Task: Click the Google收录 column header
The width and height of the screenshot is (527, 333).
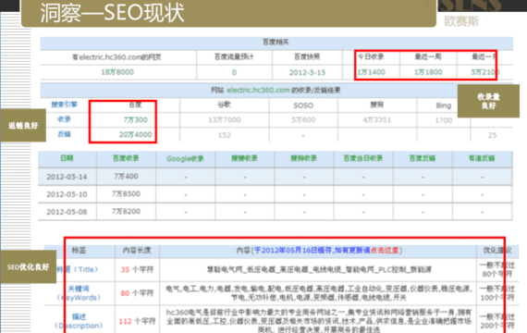Action: pyautogui.click(x=185, y=158)
